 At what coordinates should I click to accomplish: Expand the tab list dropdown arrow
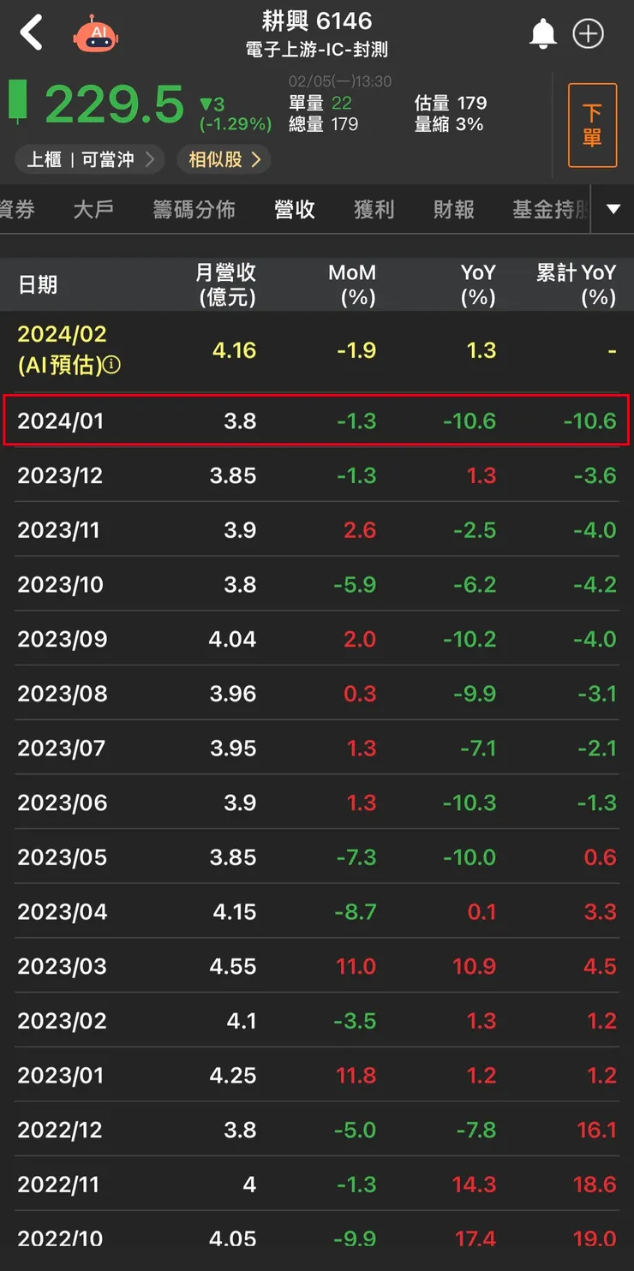coord(613,210)
